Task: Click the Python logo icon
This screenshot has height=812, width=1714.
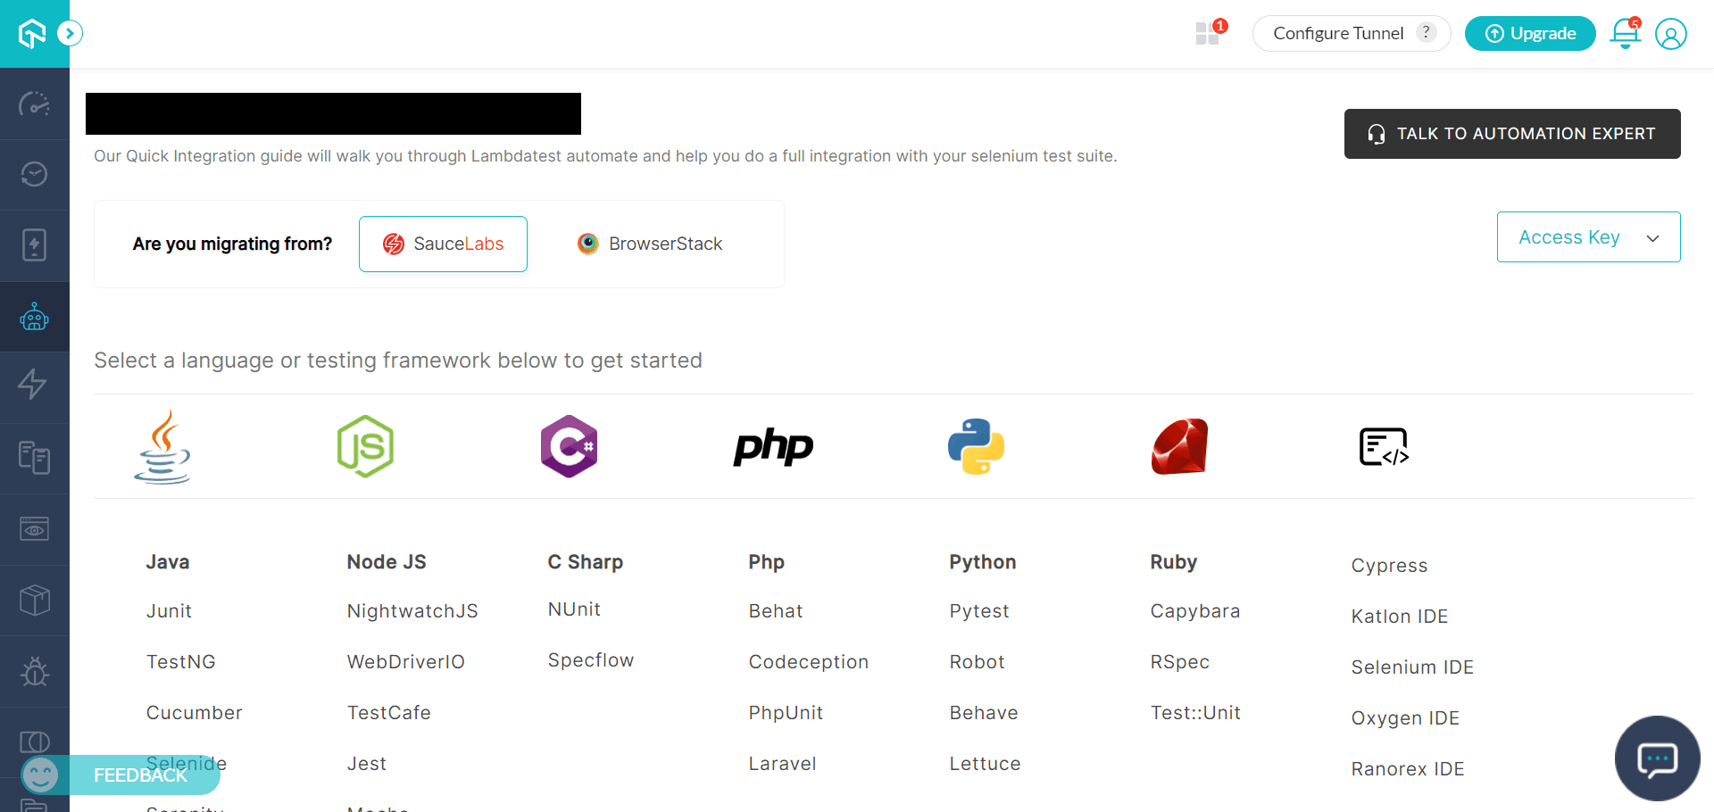Action: pyautogui.click(x=976, y=447)
